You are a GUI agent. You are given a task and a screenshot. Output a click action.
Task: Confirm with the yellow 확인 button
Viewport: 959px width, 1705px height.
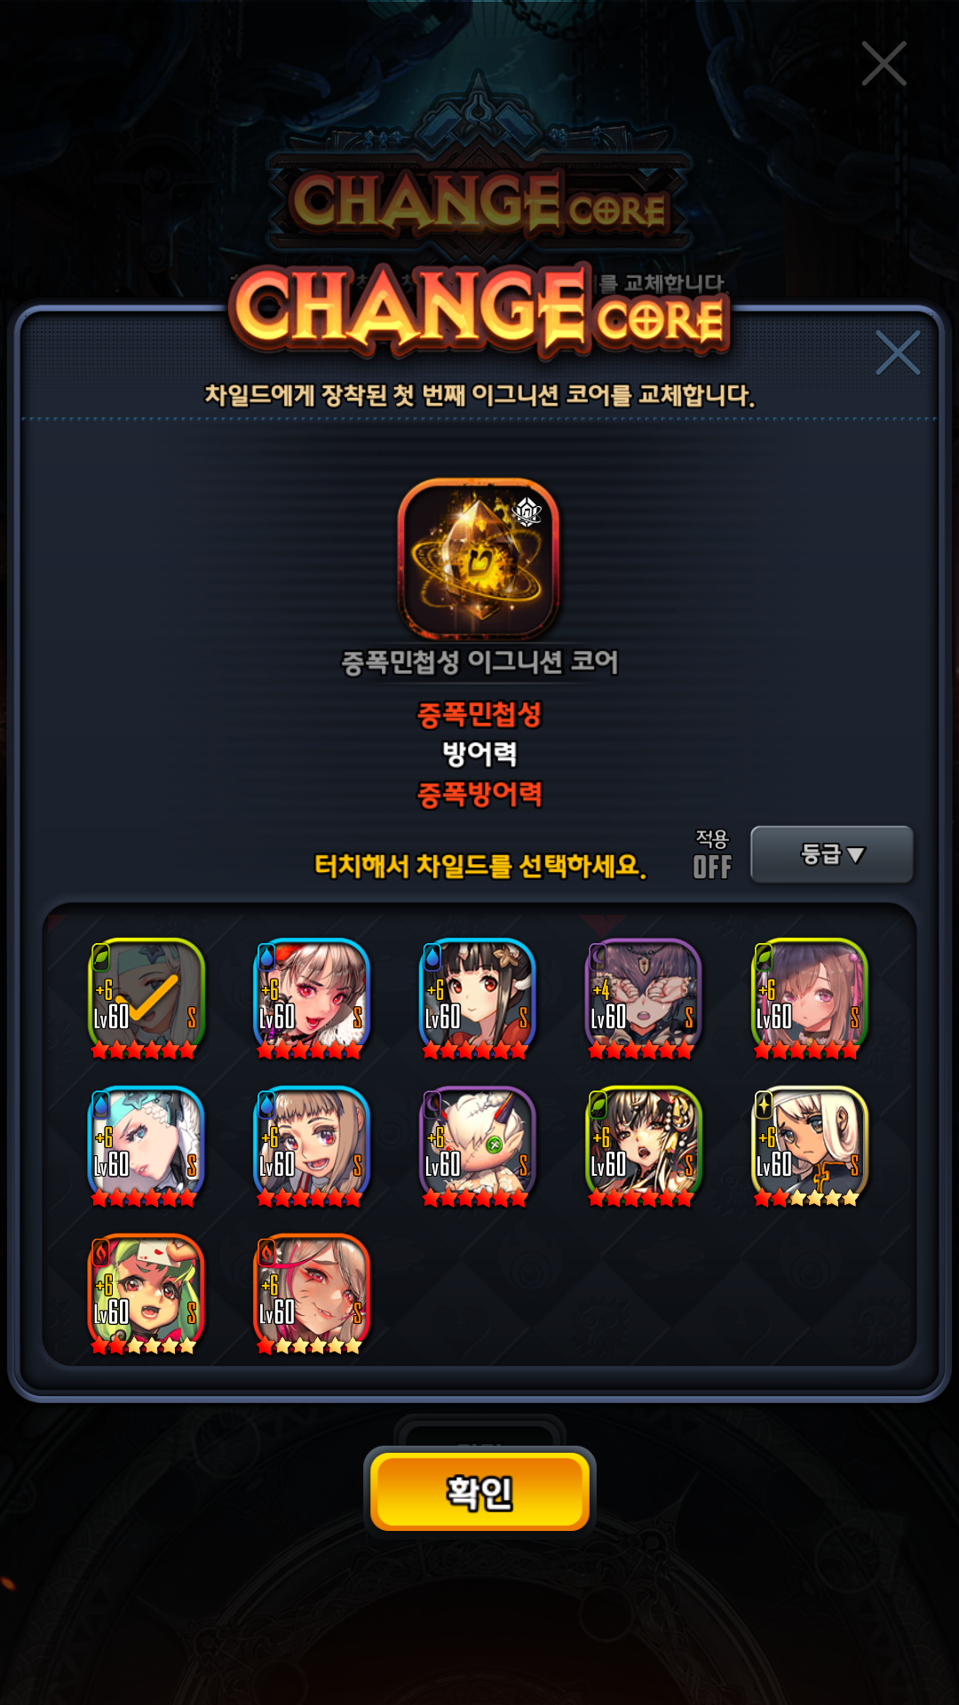click(x=479, y=1492)
